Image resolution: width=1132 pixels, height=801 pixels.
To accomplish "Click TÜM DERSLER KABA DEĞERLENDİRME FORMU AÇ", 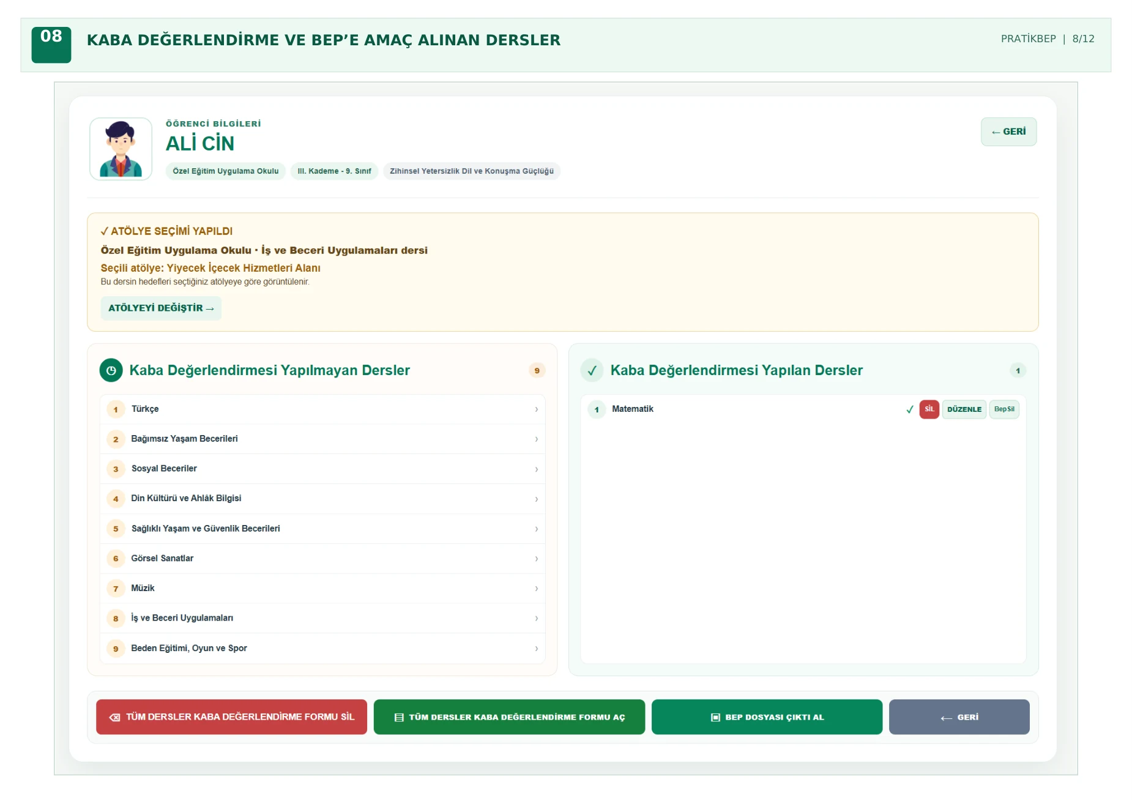I will click(509, 717).
